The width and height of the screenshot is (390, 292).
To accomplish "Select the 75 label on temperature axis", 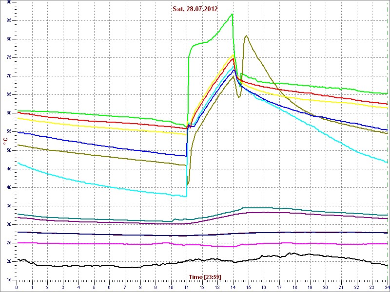I will coord(9,57).
